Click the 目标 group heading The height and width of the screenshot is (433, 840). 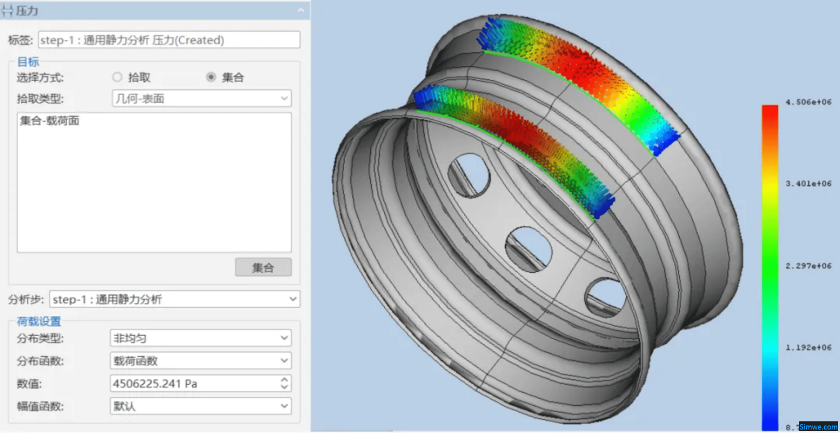point(28,62)
